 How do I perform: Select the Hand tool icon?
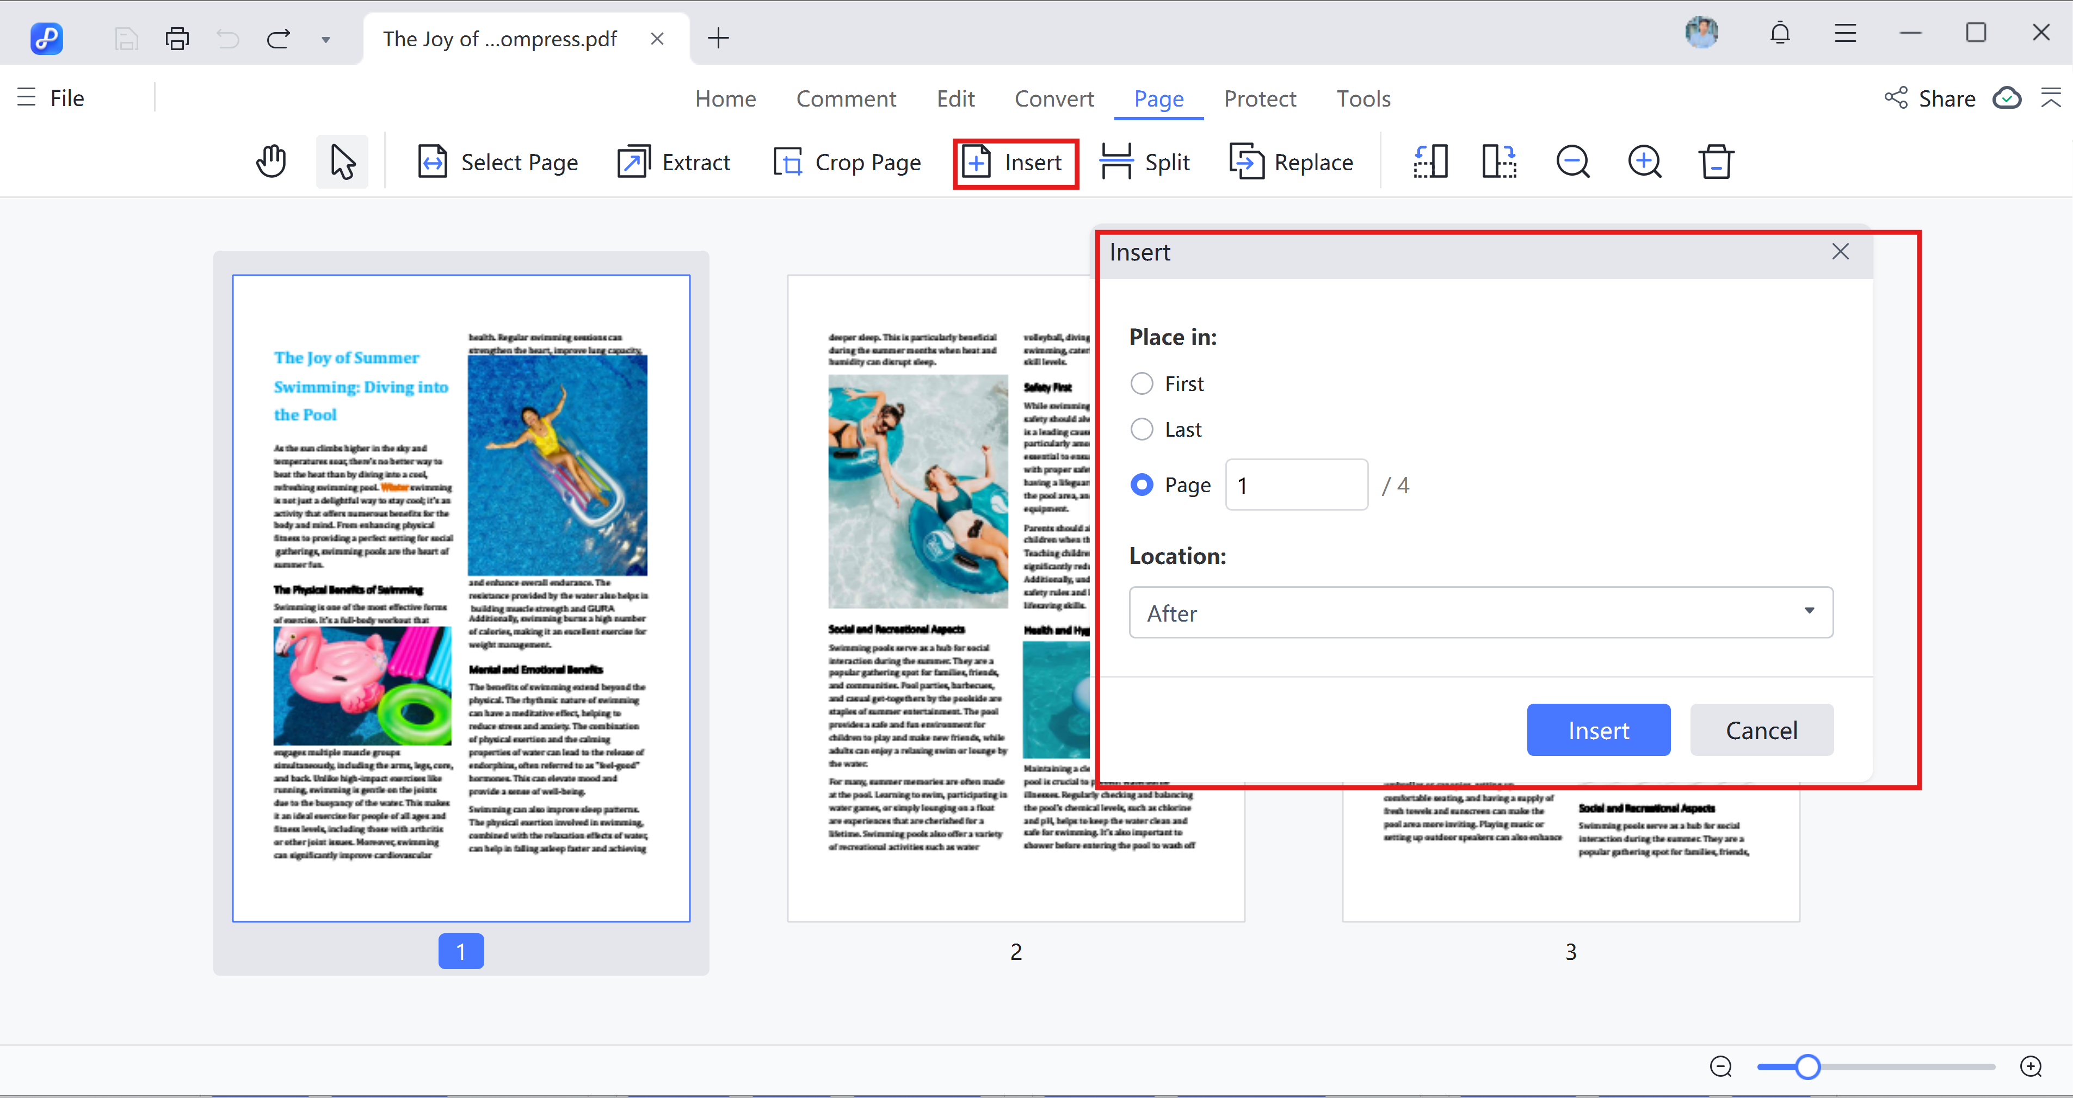coord(271,162)
